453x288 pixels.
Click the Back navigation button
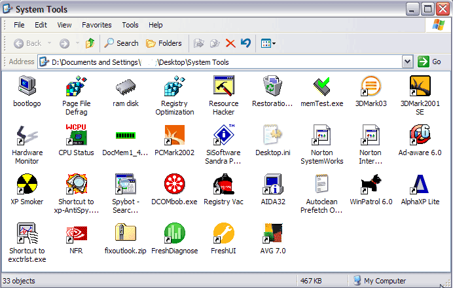coord(27,43)
